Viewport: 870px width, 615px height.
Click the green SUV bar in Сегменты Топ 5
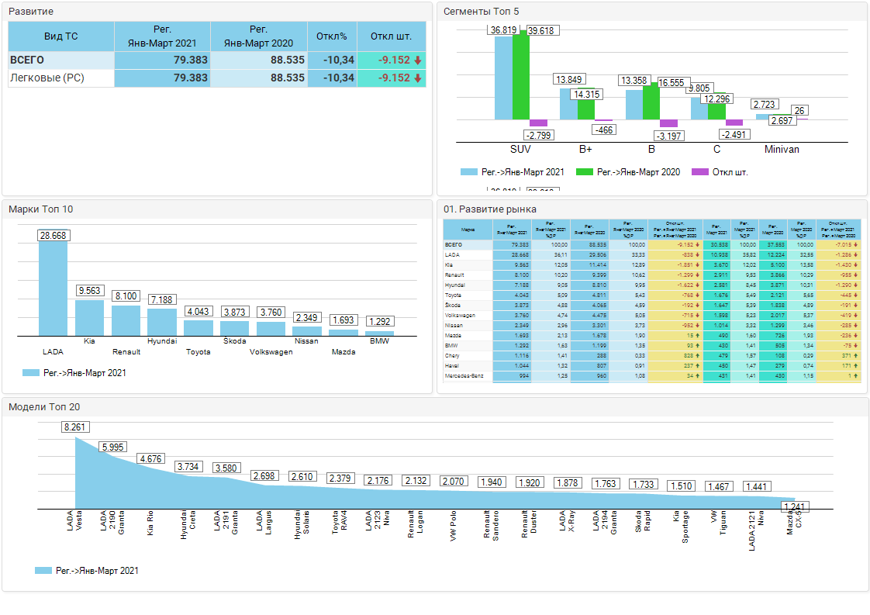520,76
